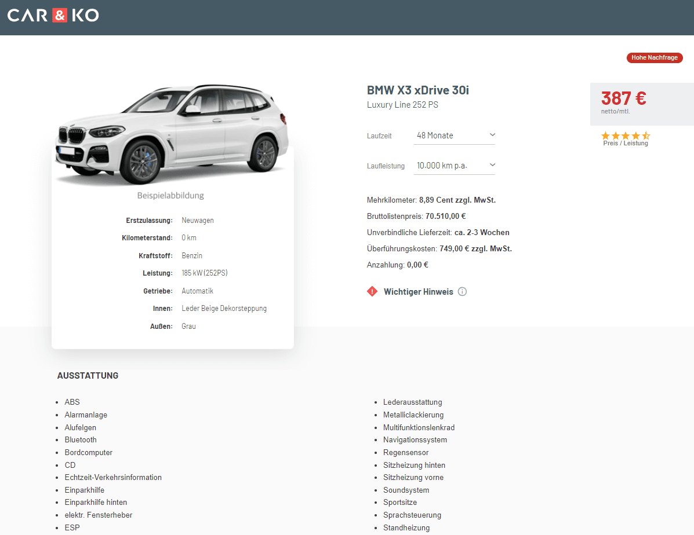694x535 pixels.
Task: Click the Sportsitze equipment item
Action: pos(400,502)
